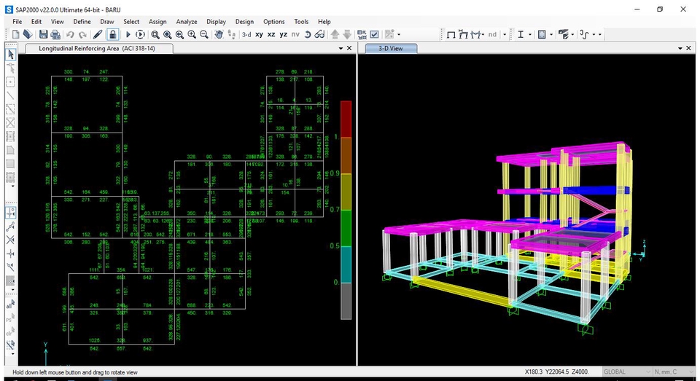
Task: Open the left view window dropdown arrow
Action: [x=341, y=48]
